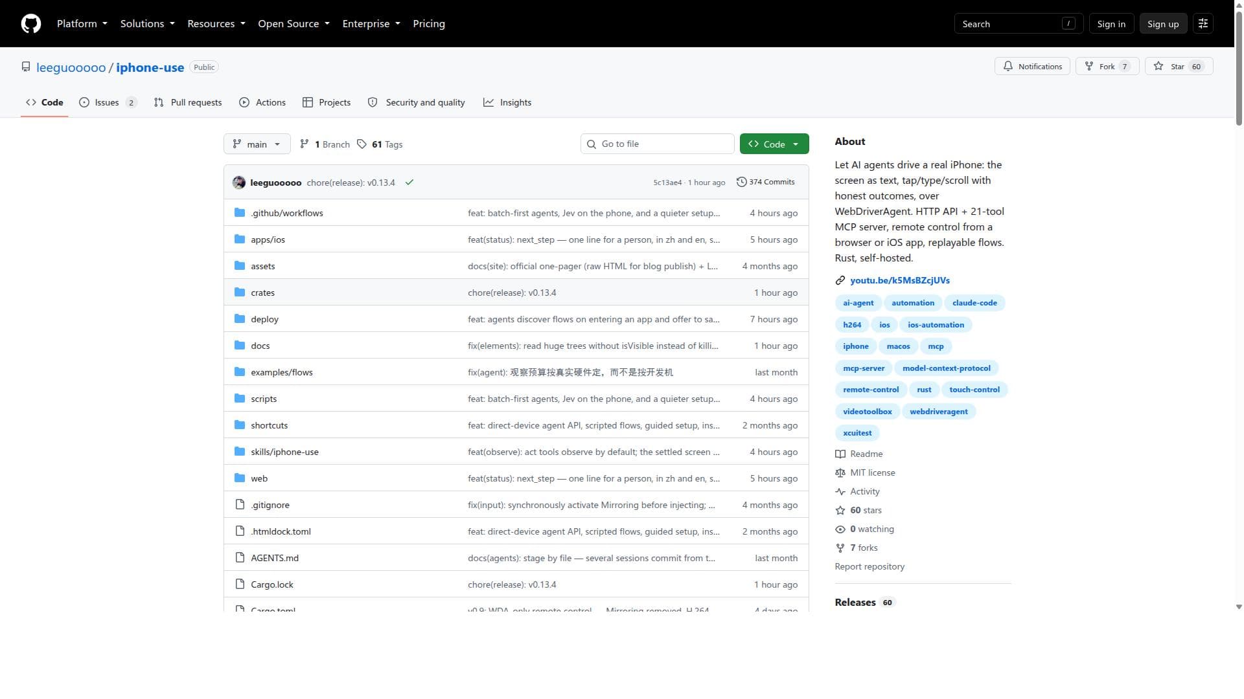Open the keyboard shortcut/command palette icon in header
This screenshot has width=1244, height=699.
click(1203, 24)
